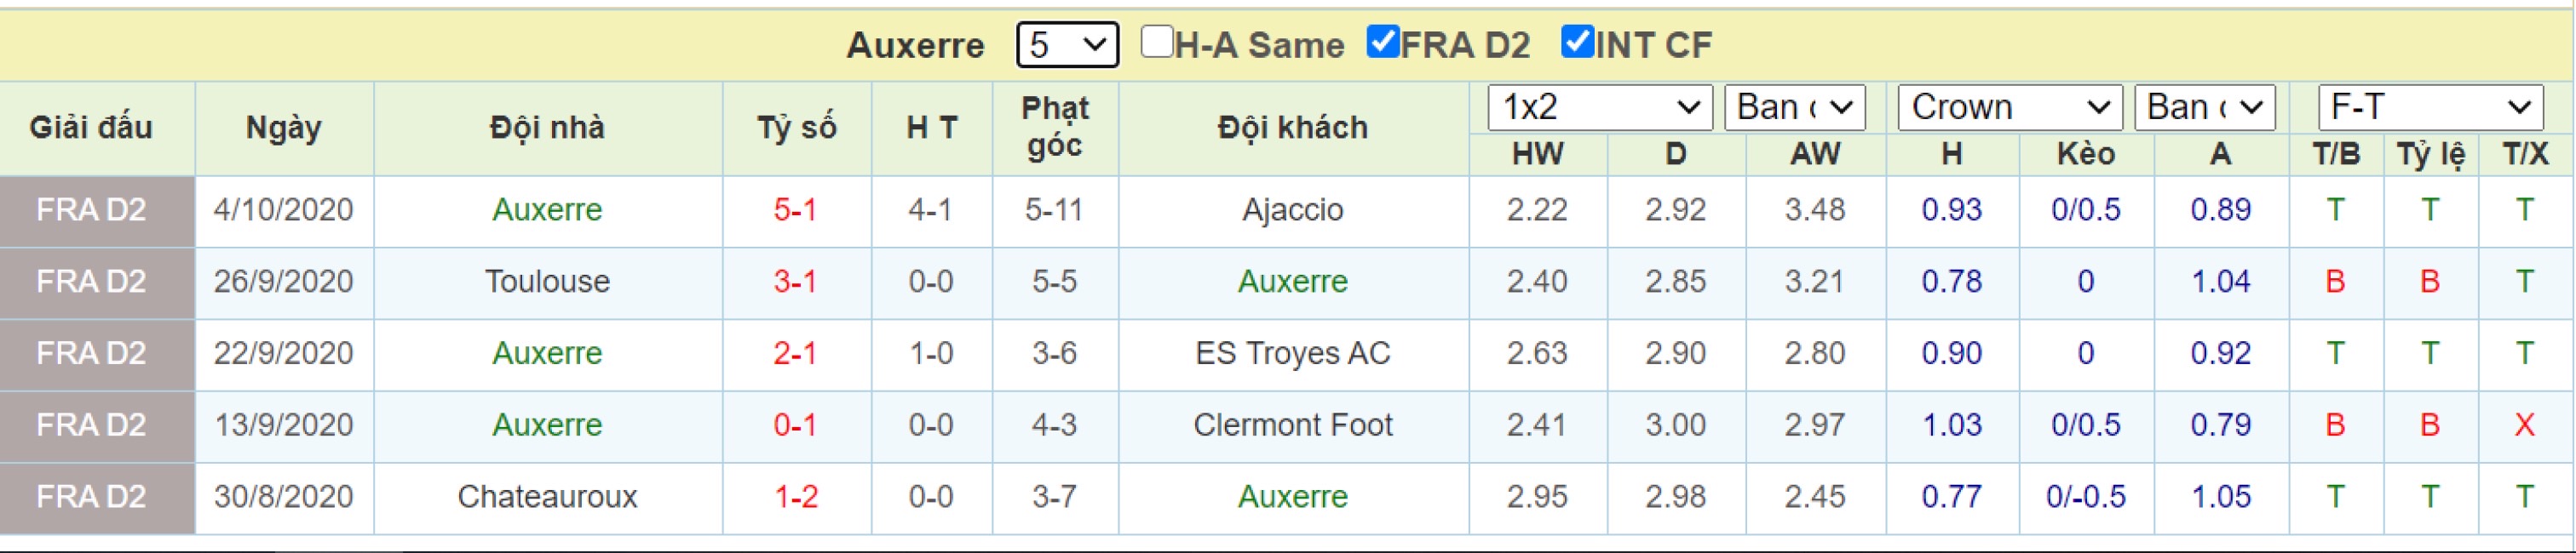The image size is (2576, 553).
Task: Click Auxerre home team on 4/10/2020 row
Action: point(547,209)
